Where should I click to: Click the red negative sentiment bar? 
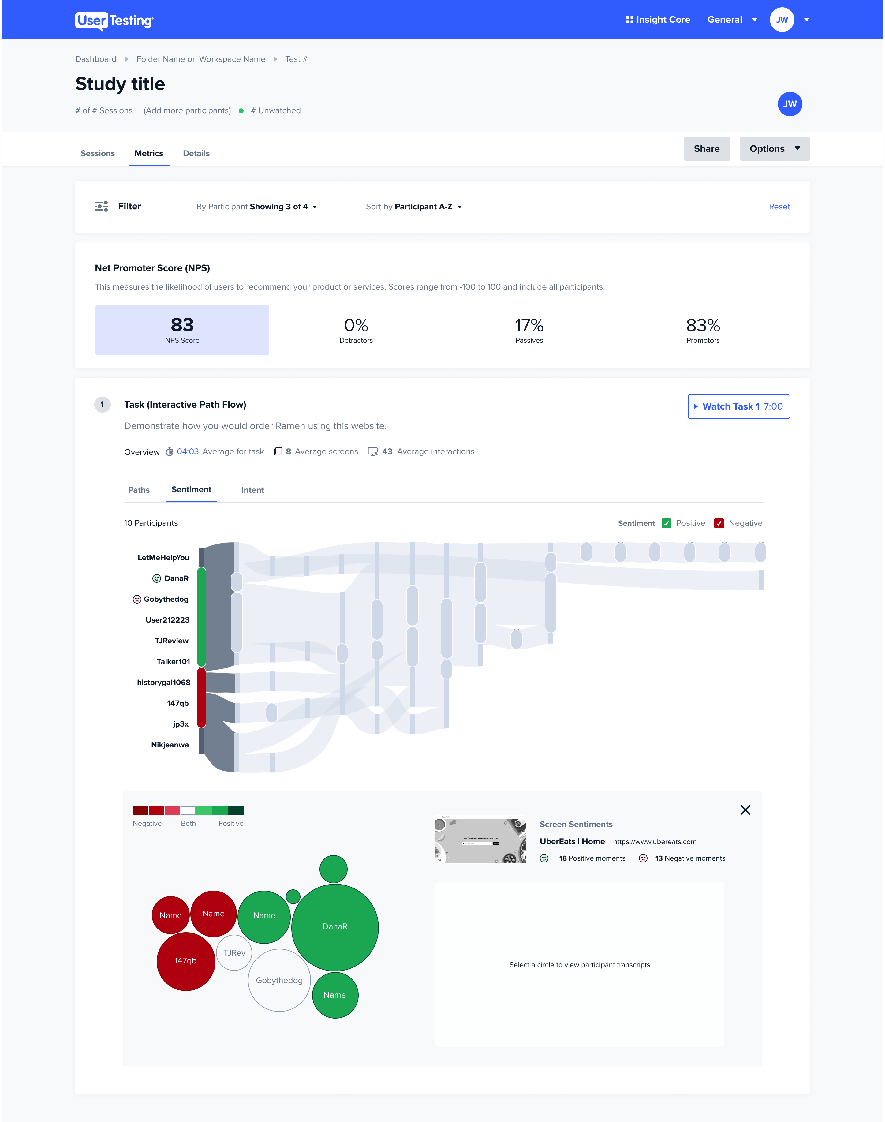coord(201,698)
